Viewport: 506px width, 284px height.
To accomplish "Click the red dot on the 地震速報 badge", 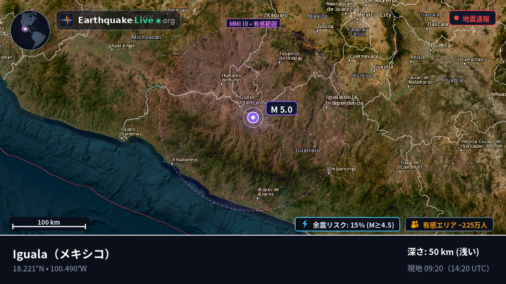I will click(x=456, y=19).
